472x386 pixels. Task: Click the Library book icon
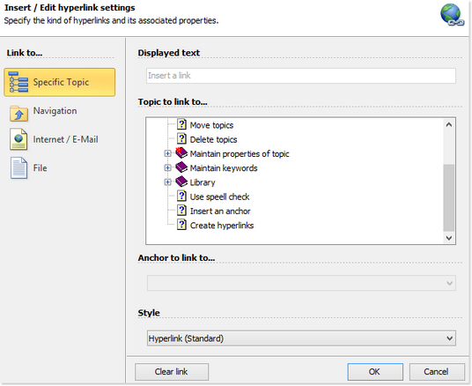(181, 182)
